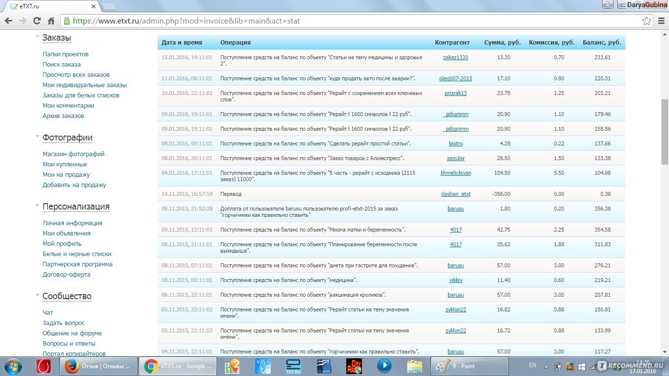Open contractor zakaz1330 profile link
Screen dimensions: 669x376
click(x=455, y=57)
